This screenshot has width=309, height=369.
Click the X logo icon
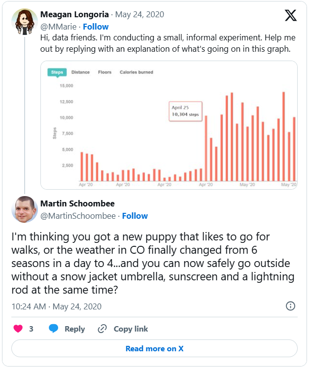(291, 16)
